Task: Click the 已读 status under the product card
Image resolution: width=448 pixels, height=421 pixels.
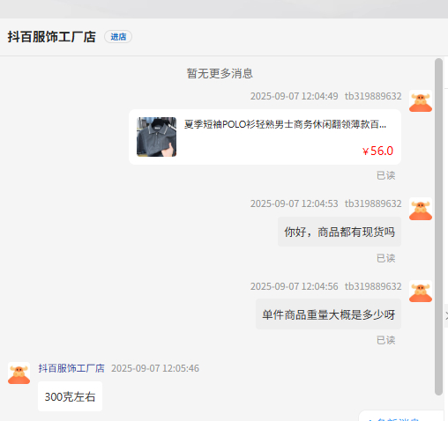Action: point(385,175)
